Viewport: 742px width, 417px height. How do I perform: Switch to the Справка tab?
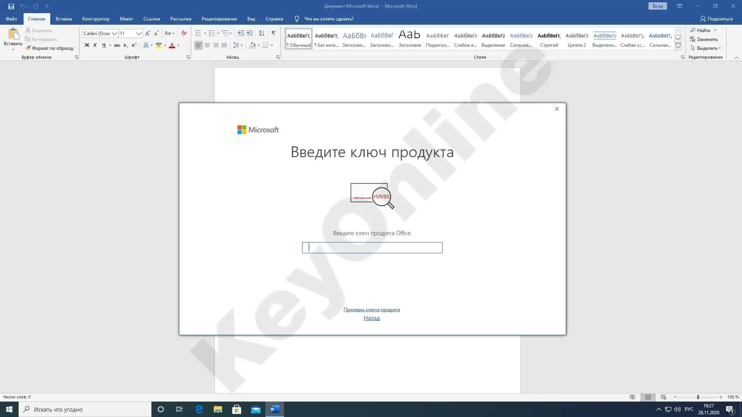[274, 19]
